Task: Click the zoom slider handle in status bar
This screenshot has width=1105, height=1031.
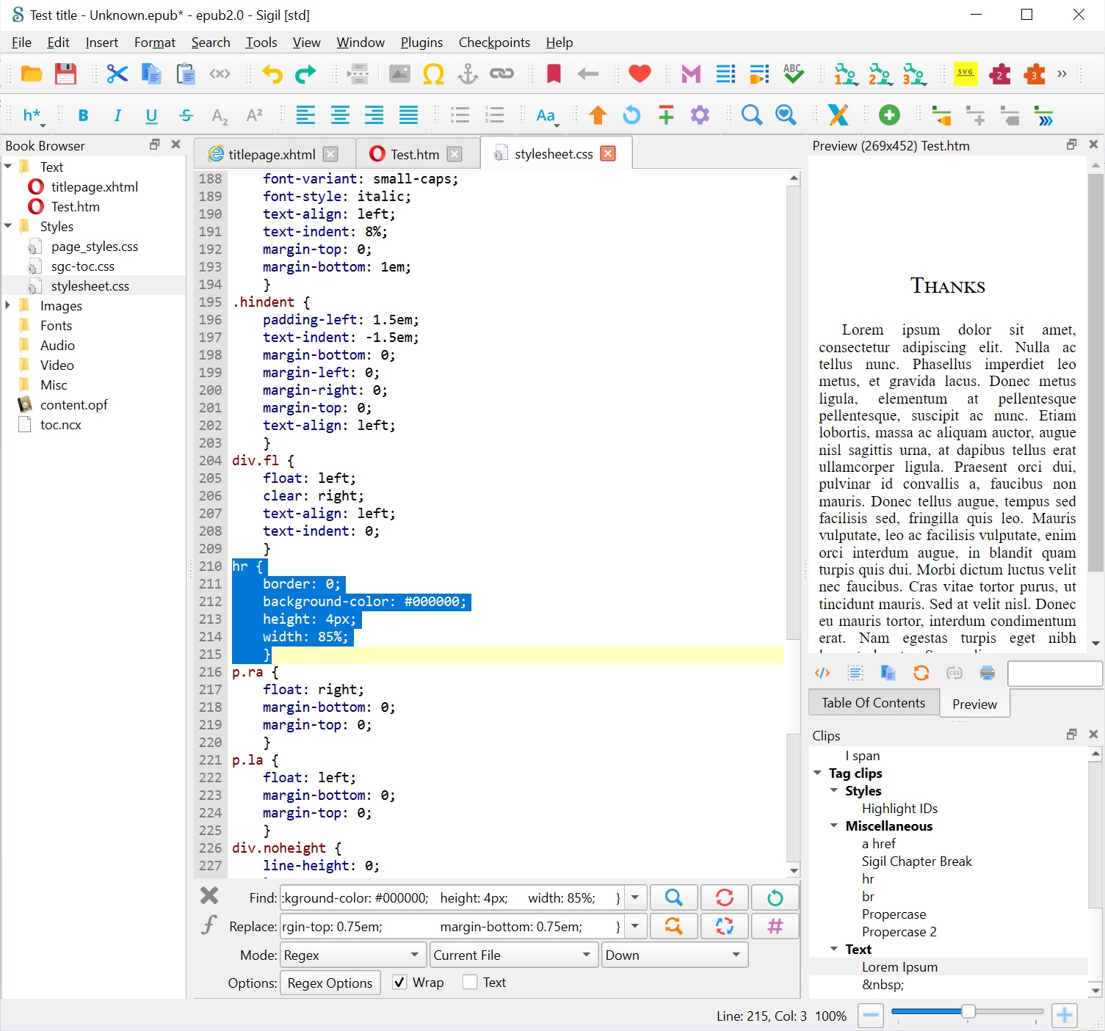Action: (968, 1013)
